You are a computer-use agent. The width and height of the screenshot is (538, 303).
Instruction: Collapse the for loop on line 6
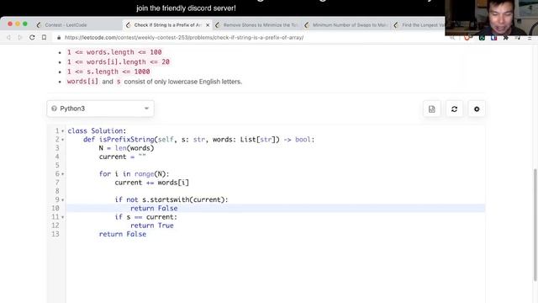(x=63, y=174)
